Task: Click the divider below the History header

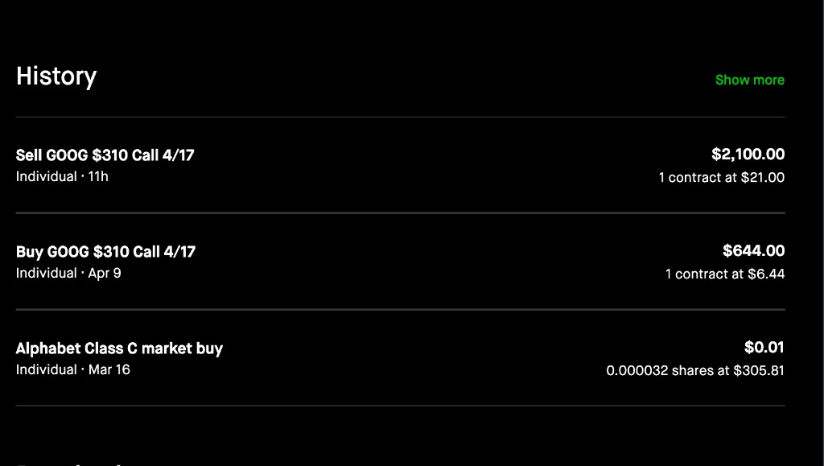Action: (x=401, y=115)
